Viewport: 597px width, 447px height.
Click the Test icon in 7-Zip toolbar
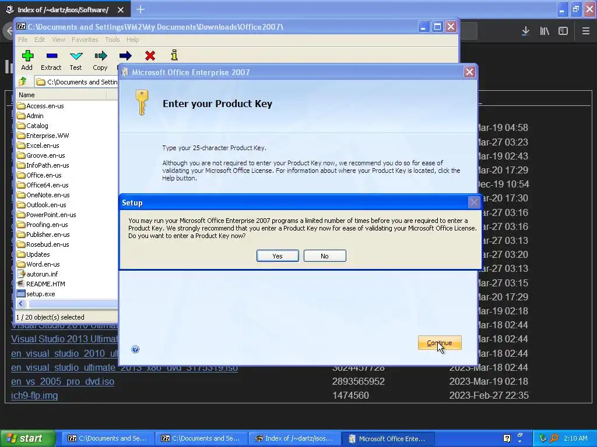pos(76,56)
